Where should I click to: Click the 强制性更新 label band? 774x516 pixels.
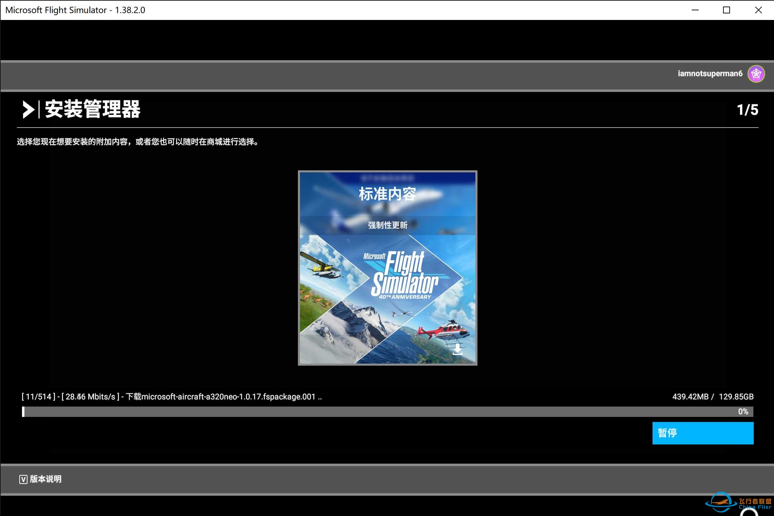[387, 225]
